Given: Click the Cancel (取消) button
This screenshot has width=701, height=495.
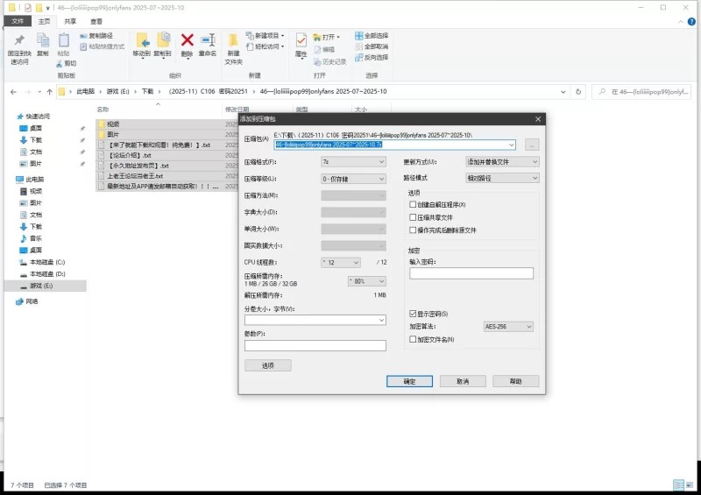Looking at the screenshot, I should tap(463, 381).
